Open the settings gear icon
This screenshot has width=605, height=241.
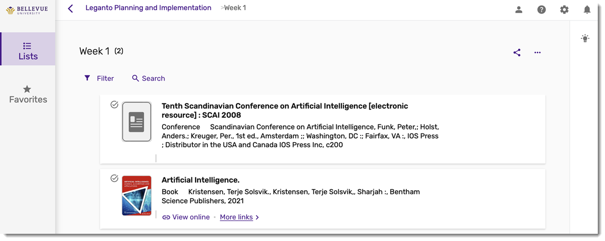point(564,10)
